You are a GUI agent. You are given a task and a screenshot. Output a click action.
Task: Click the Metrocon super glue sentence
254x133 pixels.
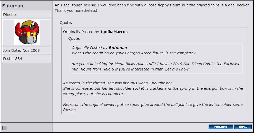pyautogui.click(x=153, y=105)
